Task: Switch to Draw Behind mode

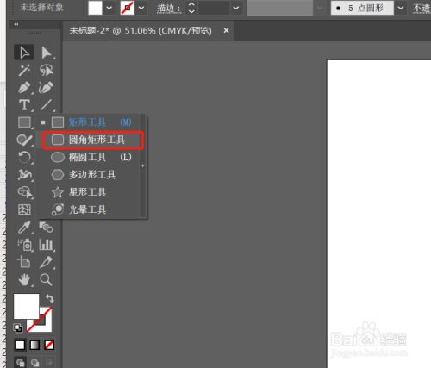Action: click(x=34, y=362)
